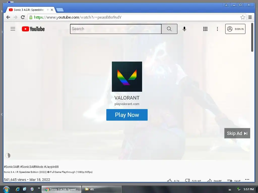This screenshot has width=258, height=193.
Task: Click the SHARE arrow button
Action: pos(214,181)
